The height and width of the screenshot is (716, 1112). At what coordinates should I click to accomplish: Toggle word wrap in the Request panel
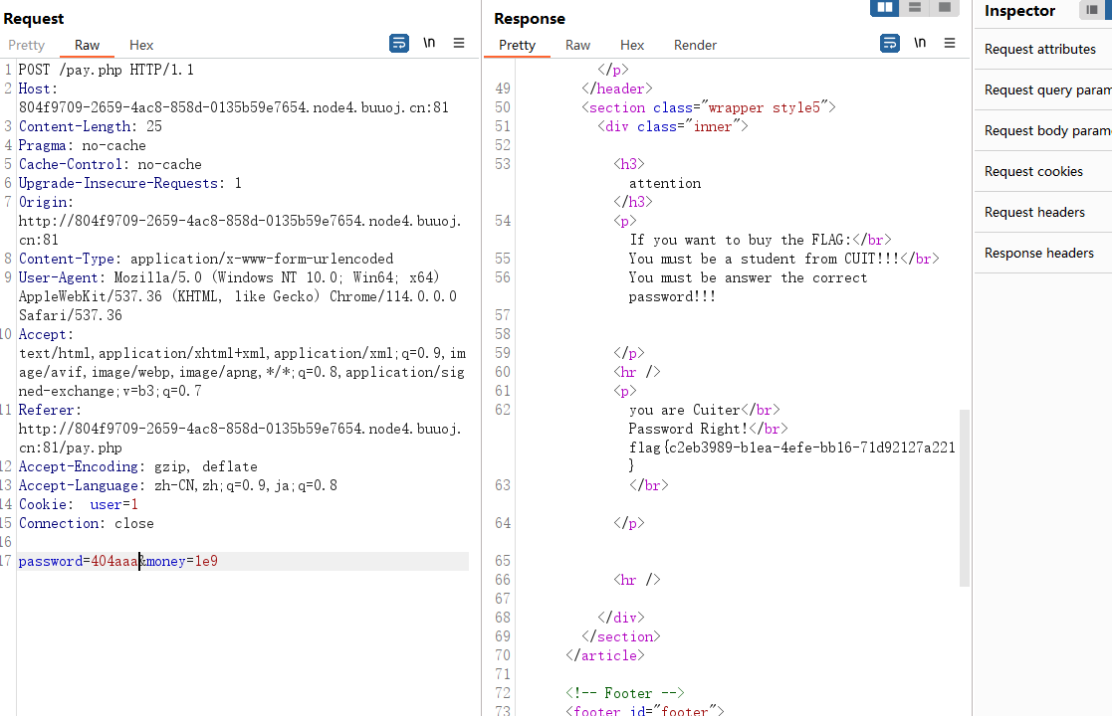pyautogui.click(x=399, y=43)
